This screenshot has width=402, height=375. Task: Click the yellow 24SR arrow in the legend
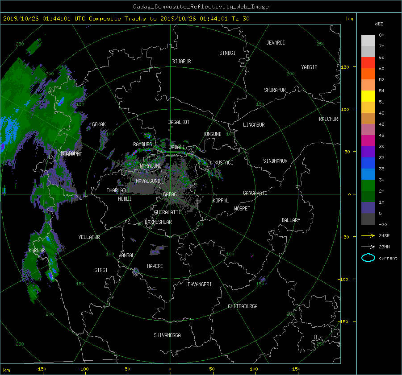point(368,235)
